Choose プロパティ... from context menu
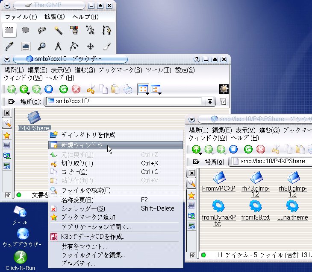Viewport: 312px width, 272px height. (115, 263)
